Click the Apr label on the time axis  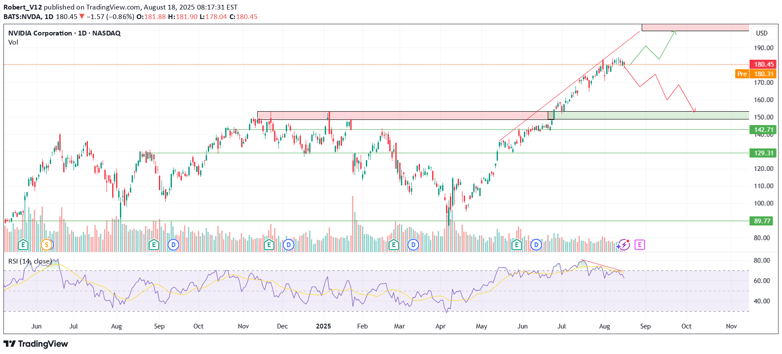click(440, 326)
